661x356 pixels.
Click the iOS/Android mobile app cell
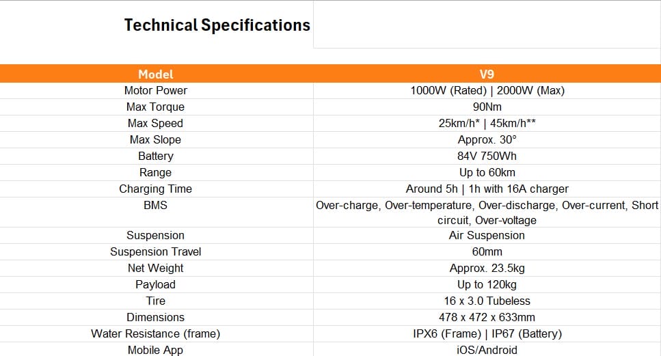487,350
